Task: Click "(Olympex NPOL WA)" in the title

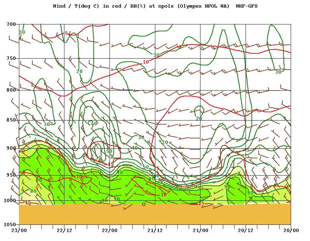Action: click(203, 6)
